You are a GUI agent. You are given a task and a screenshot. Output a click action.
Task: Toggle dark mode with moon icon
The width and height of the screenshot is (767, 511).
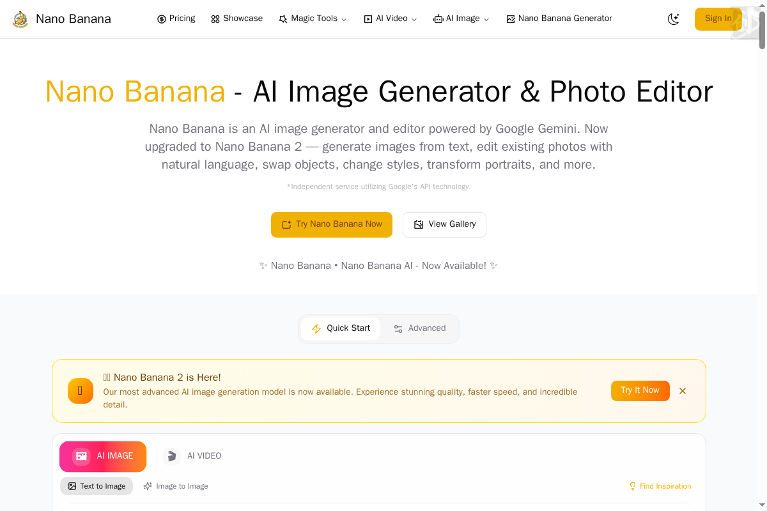click(x=674, y=19)
